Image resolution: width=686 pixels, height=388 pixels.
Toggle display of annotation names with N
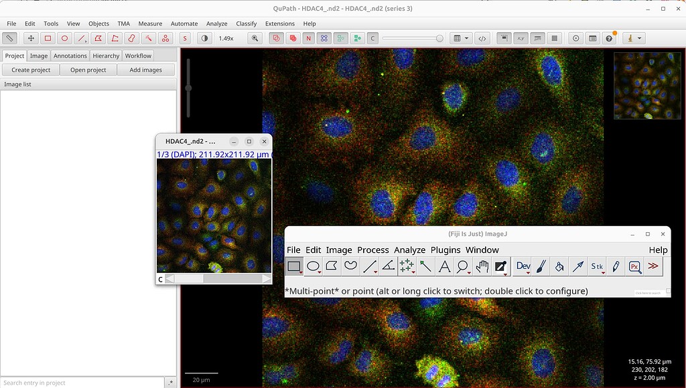(x=308, y=38)
